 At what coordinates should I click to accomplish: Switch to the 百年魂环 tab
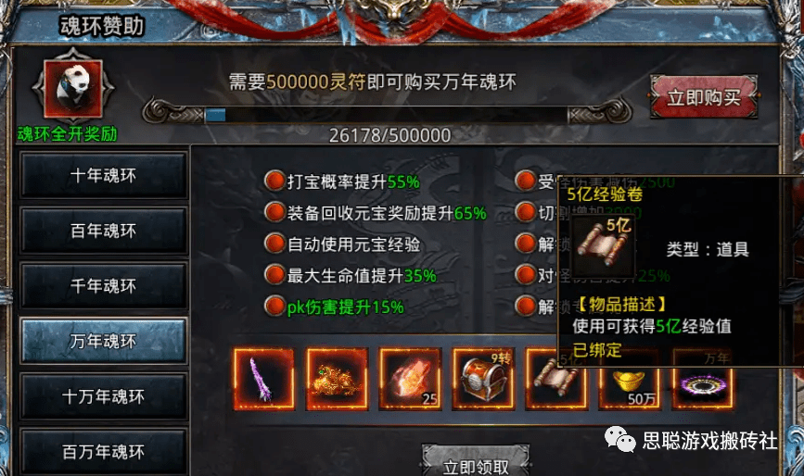[103, 231]
